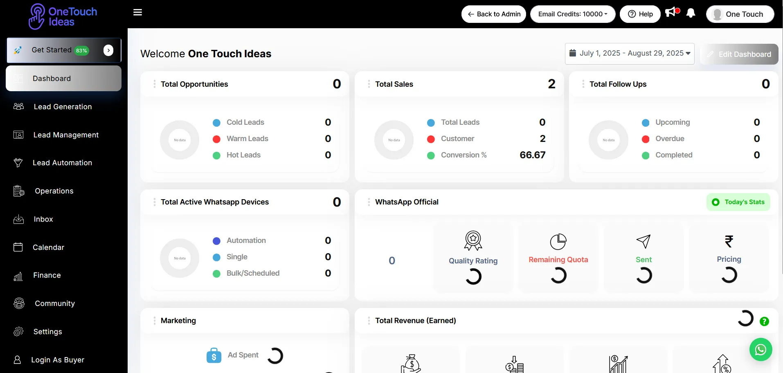Expand the Get Started arrow
The image size is (783, 373).
tap(108, 50)
